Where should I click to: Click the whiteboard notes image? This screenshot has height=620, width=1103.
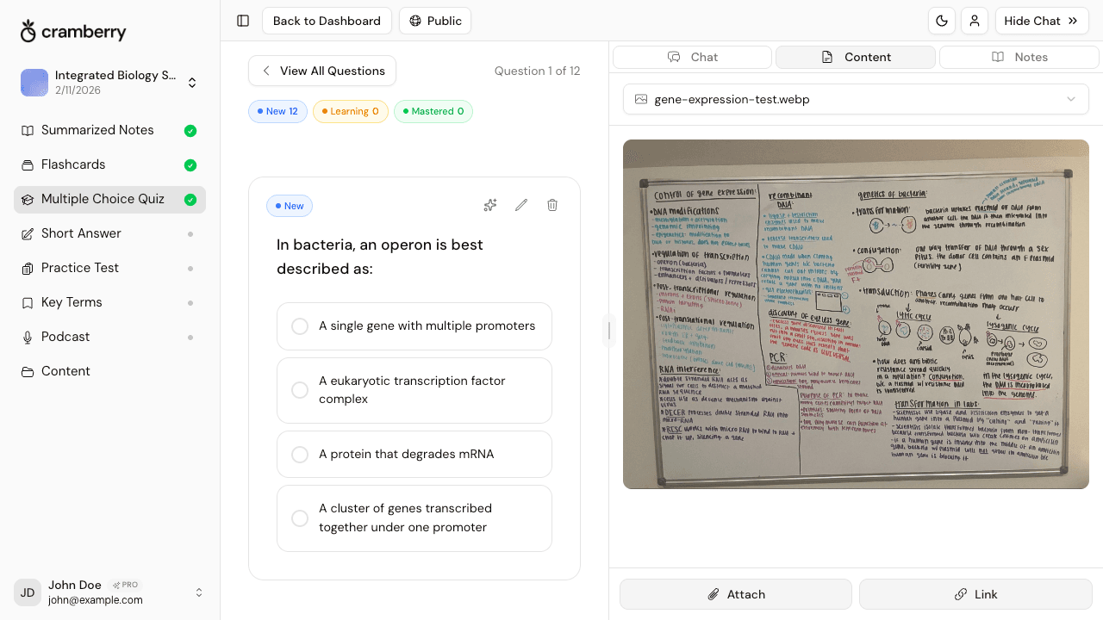coord(856,315)
